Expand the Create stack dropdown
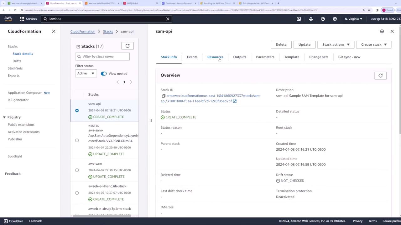 coord(374,44)
